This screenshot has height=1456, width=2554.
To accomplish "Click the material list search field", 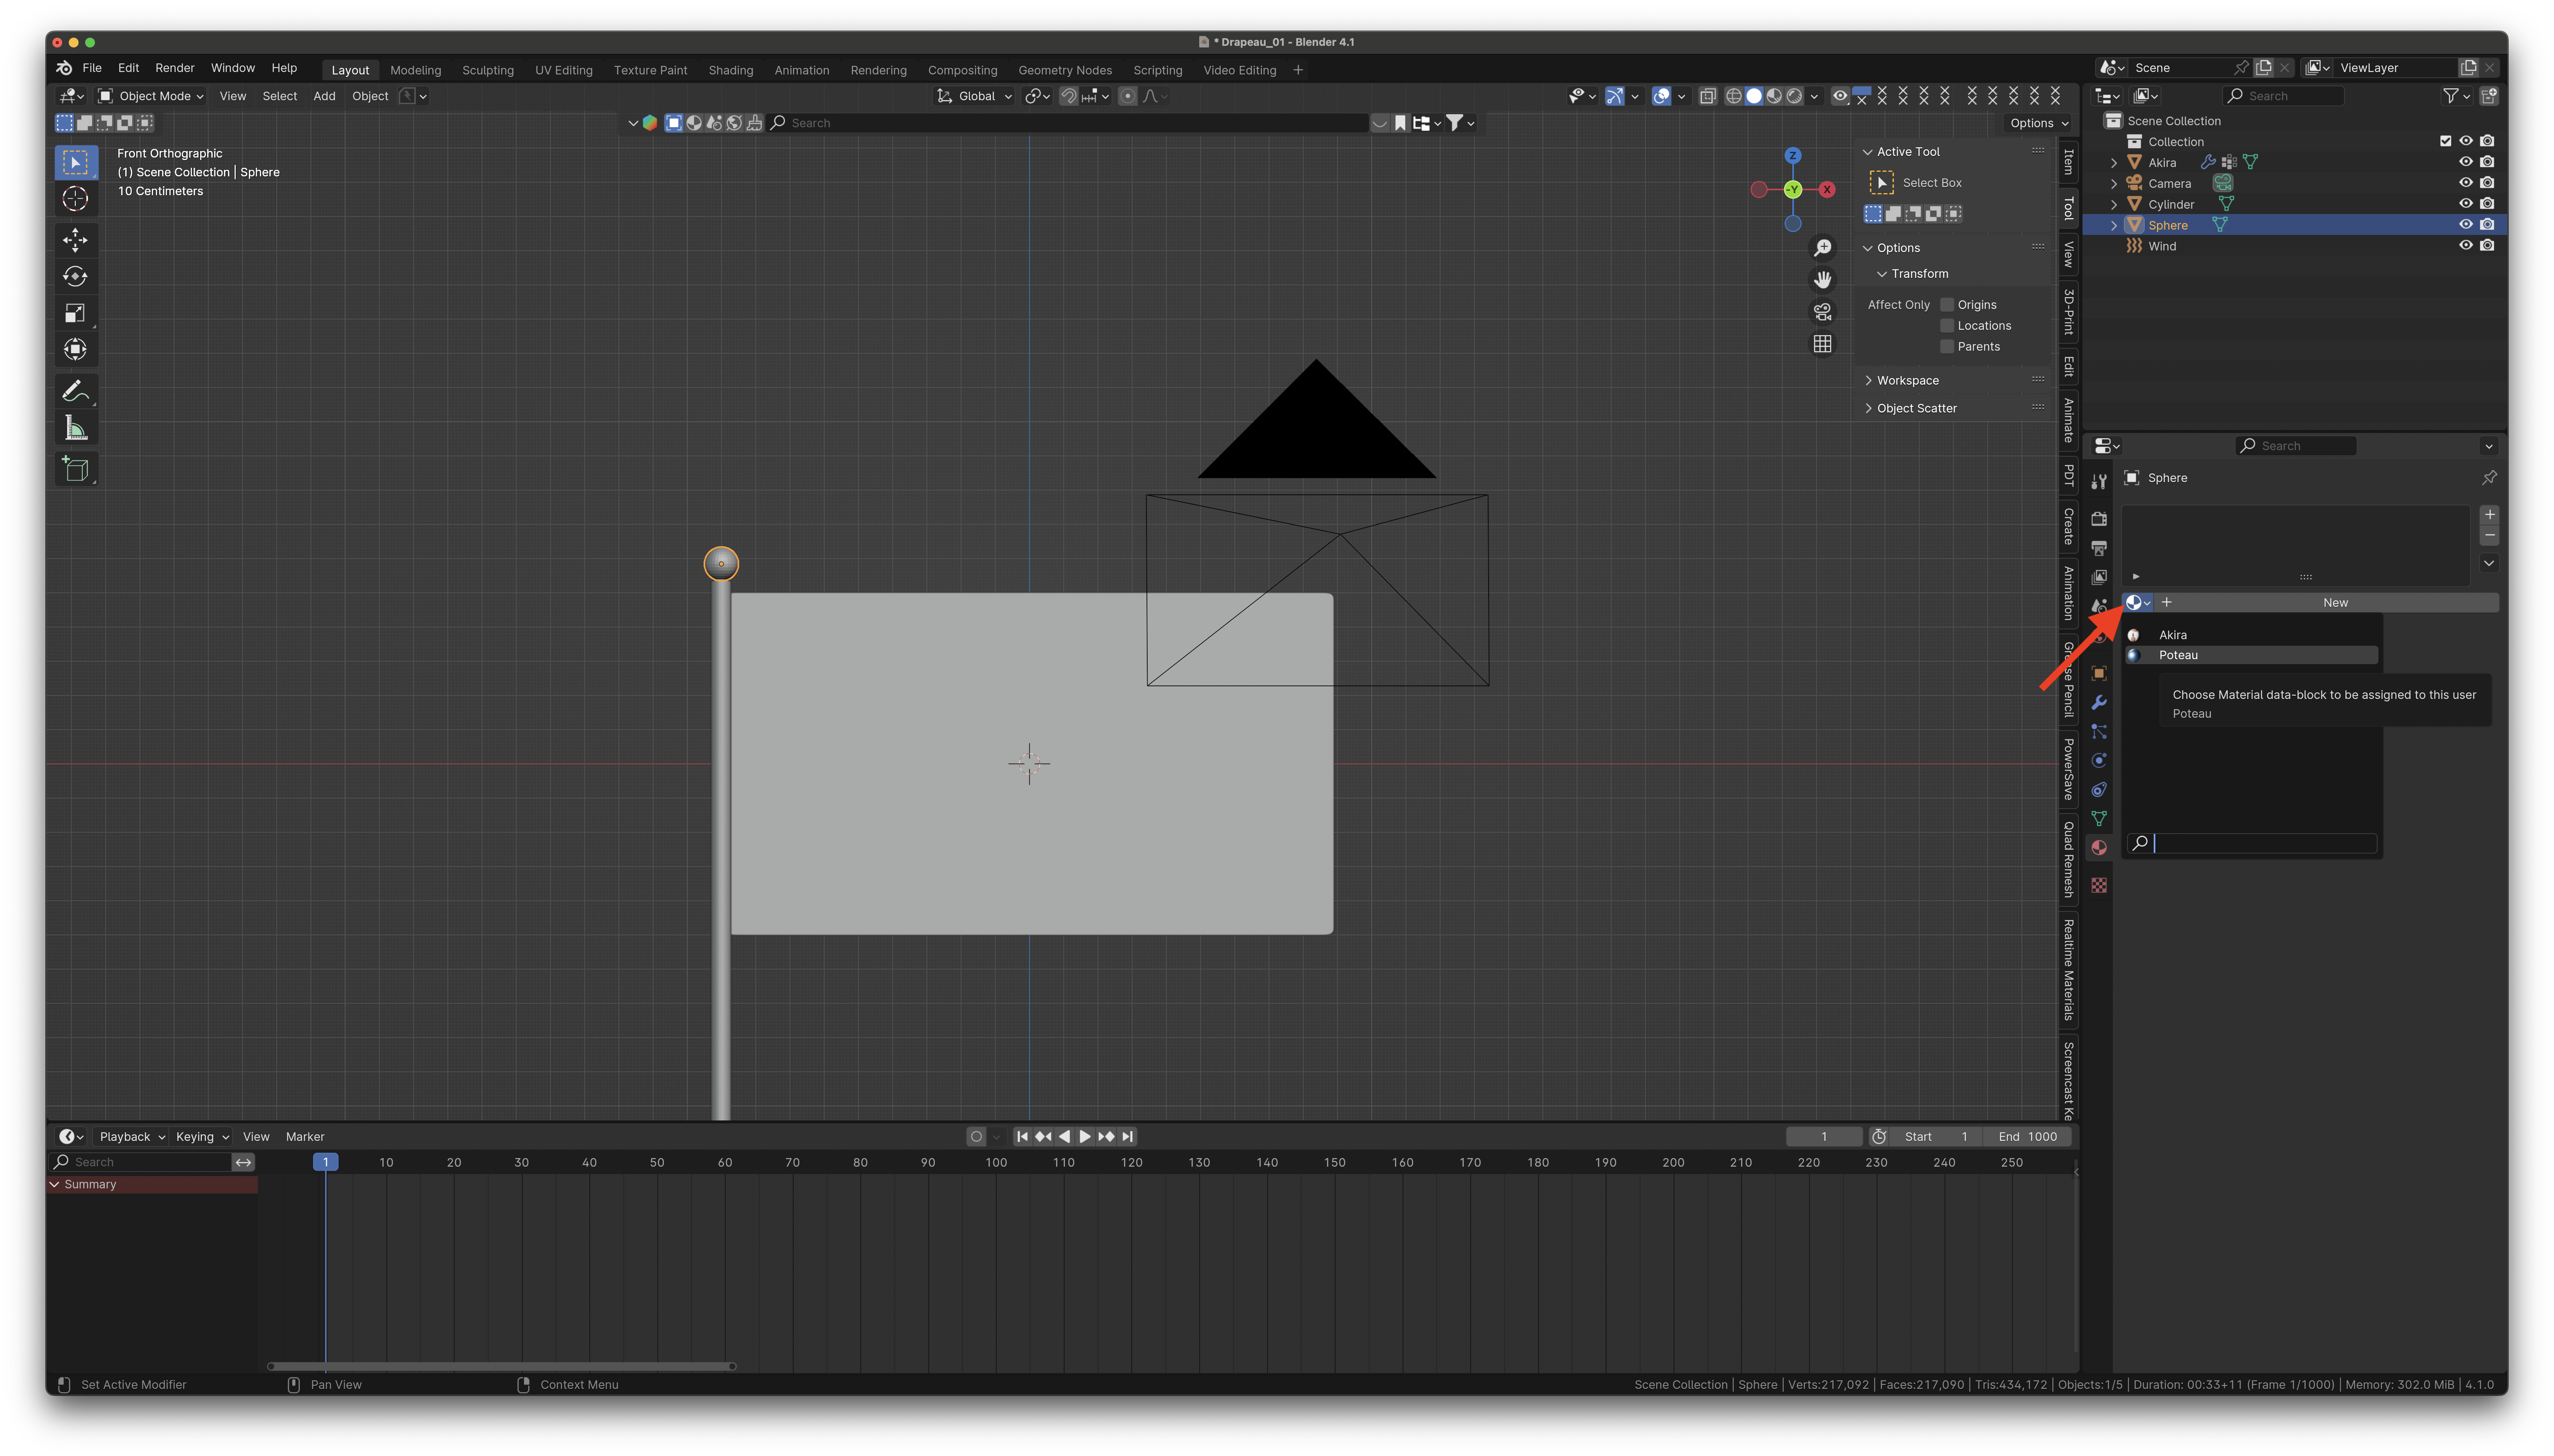I will (2251, 844).
